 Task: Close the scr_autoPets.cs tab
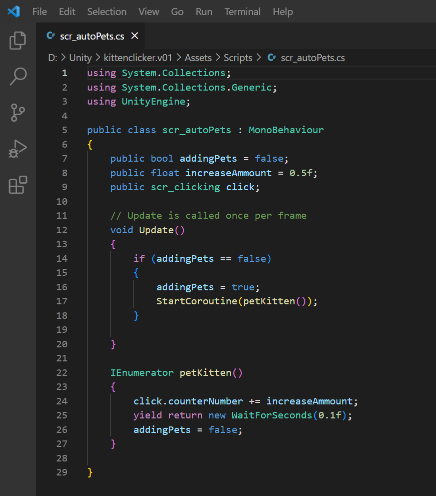(x=134, y=36)
